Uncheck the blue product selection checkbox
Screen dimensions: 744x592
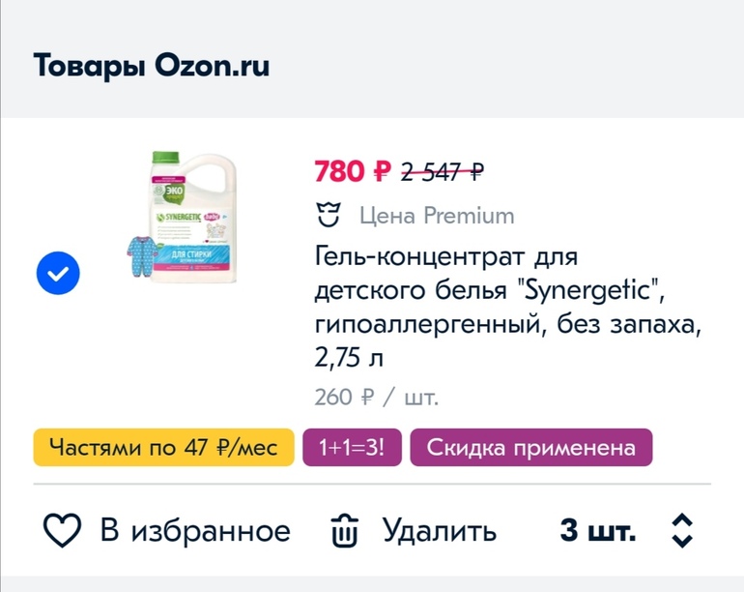pyautogui.click(x=58, y=274)
